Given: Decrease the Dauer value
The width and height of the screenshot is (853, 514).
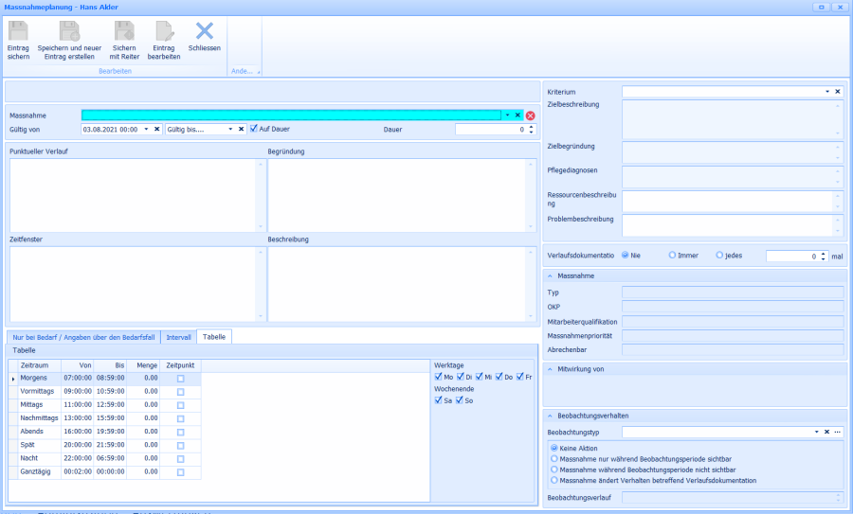Looking at the screenshot, I should (532, 132).
